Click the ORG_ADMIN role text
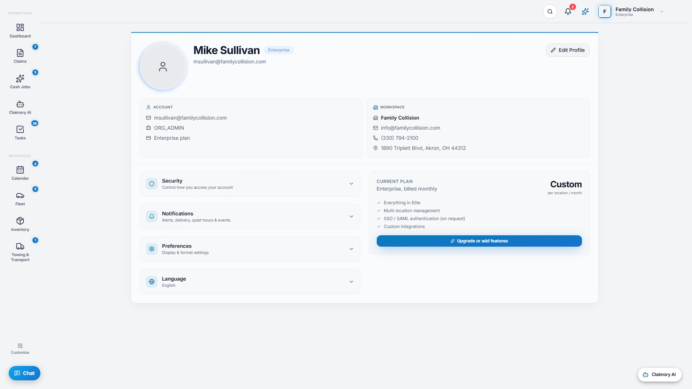The height and width of the screenshot is (389, 692). (169, 128)
